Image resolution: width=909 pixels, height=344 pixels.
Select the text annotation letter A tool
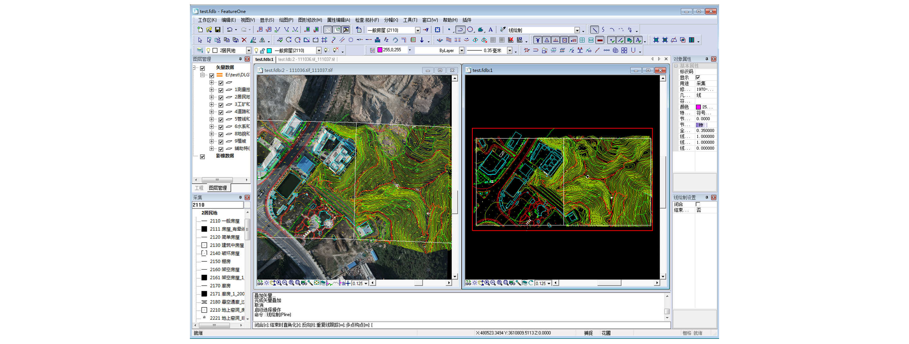490,30
